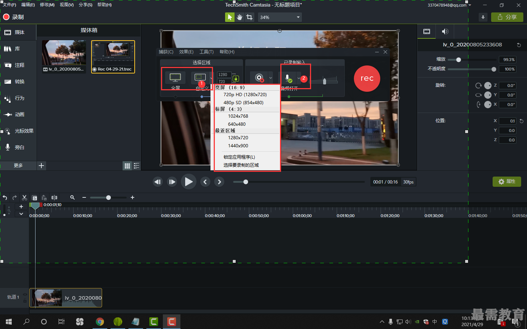Click the timeline zoom magnifier icon
The height and width of the screenshot is (329, 527).
72,197
